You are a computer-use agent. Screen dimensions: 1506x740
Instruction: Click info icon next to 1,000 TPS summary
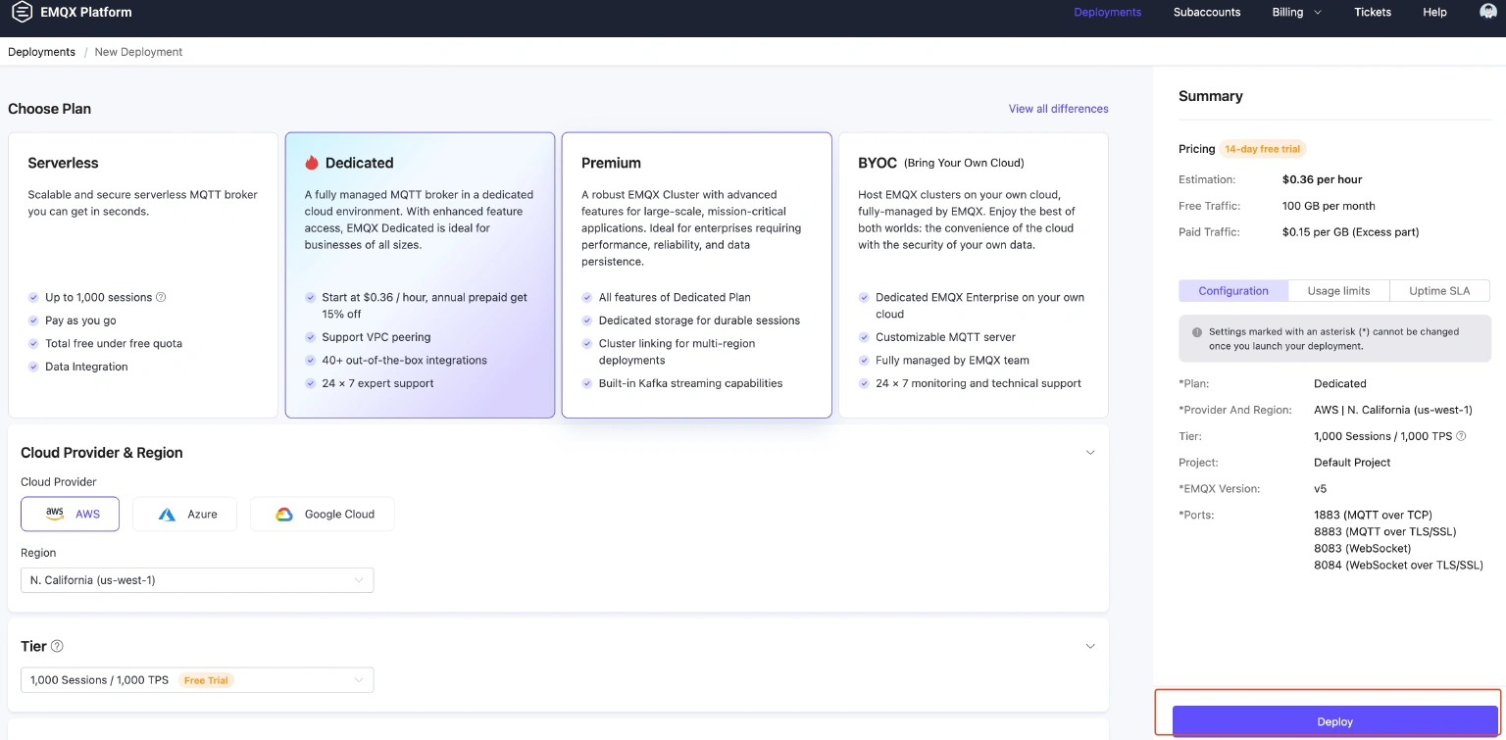click(1461, 436)
